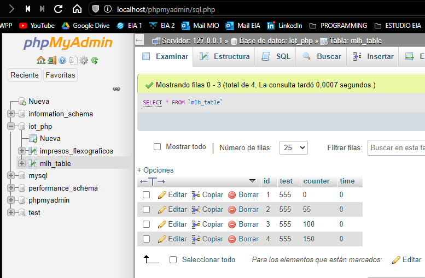Click the browser address bar URL
425x278 pixels.
click(166, 9)
